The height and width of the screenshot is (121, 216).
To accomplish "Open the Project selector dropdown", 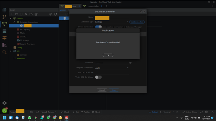I will tap(18, 112).
